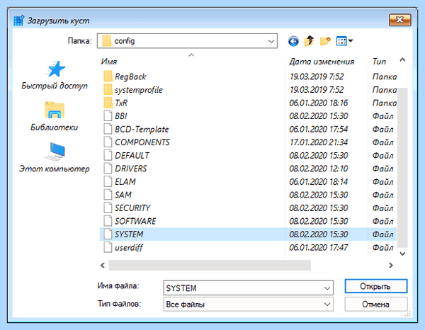Sort by the Тип column header

tap(379, 62)
